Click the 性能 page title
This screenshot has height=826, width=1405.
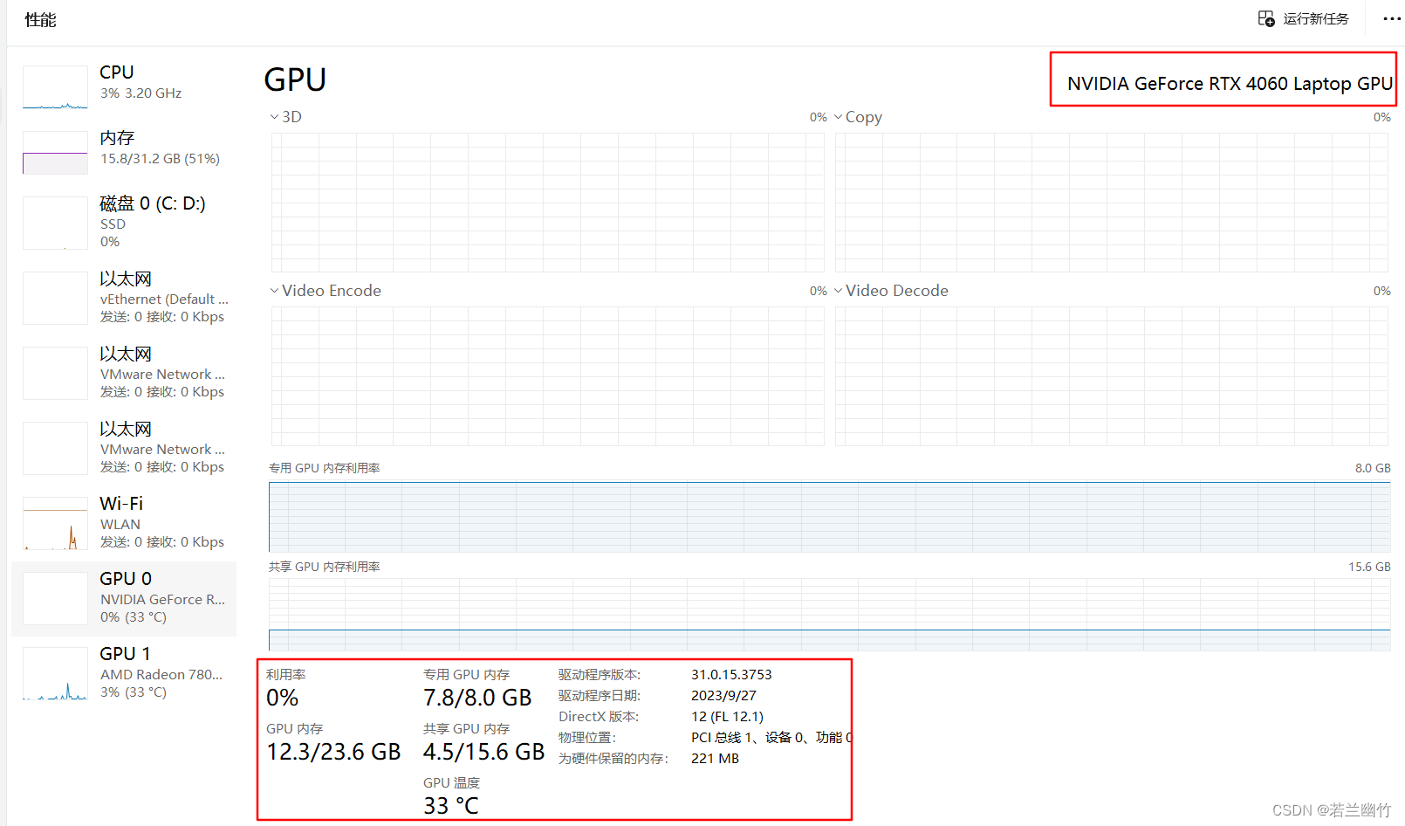pyautogui.click(x=40, y=19)
